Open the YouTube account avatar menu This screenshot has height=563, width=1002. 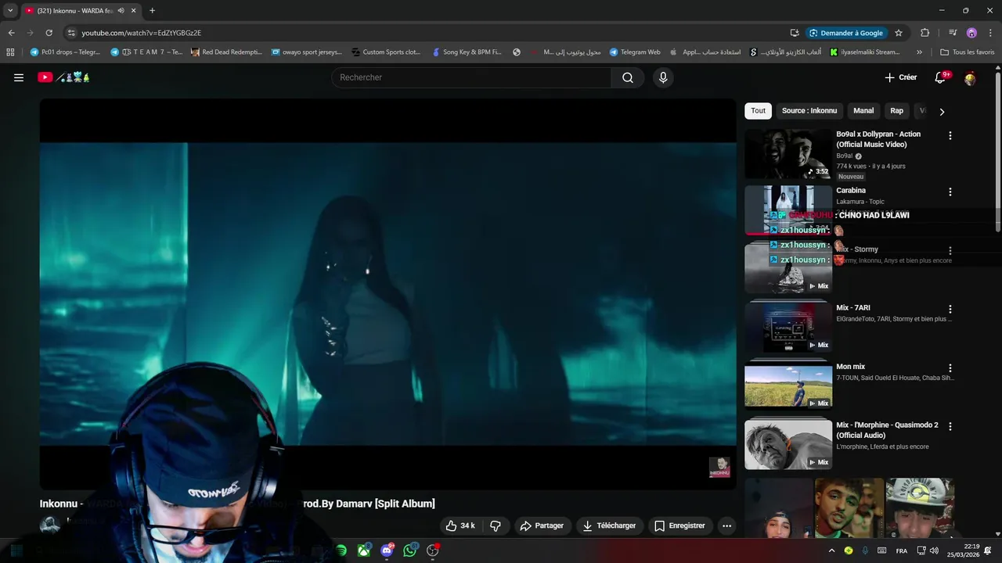click(x=970, y=77)
